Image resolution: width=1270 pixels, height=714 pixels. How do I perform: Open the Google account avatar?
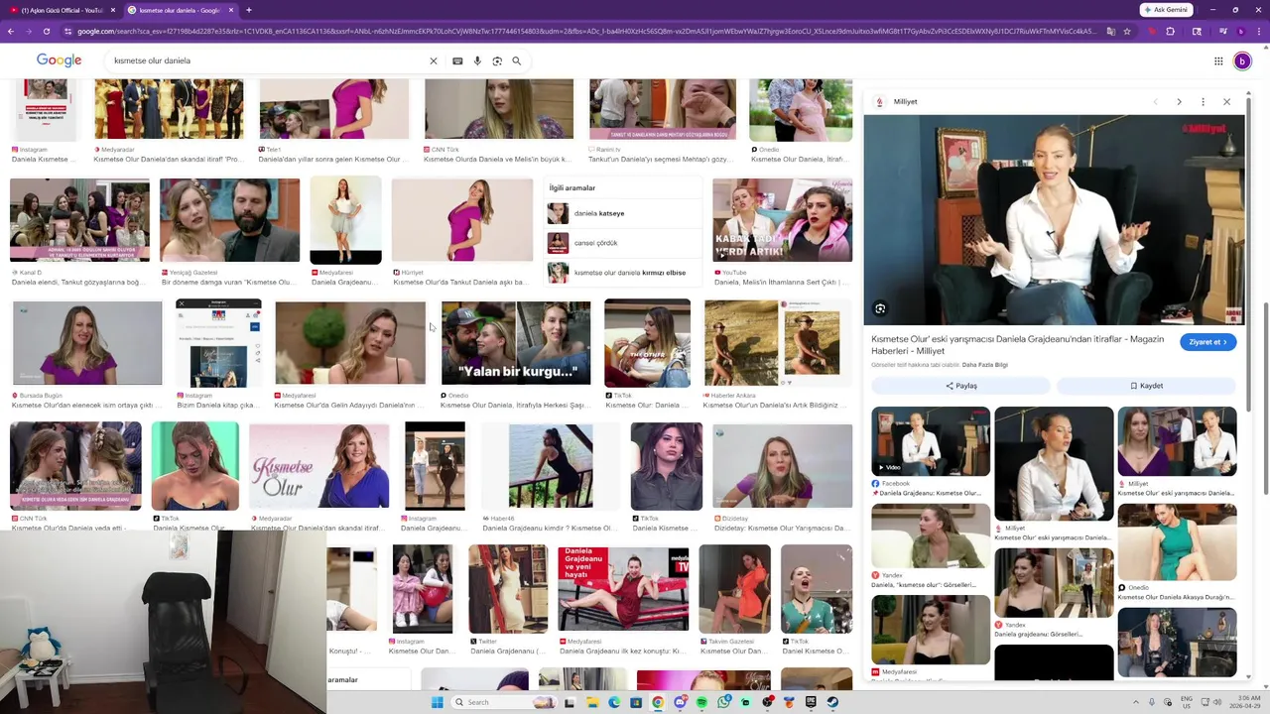tap(1242, 60)
